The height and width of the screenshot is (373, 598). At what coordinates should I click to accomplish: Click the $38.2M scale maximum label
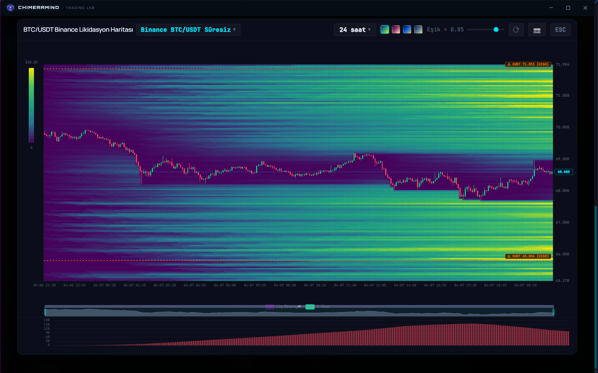31,62
